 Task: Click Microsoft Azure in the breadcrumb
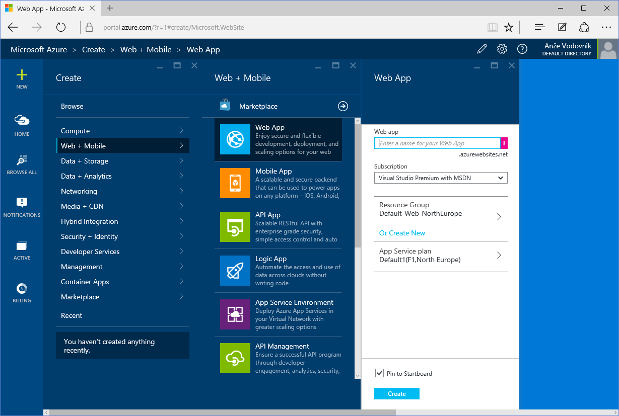tap(39, 49)
